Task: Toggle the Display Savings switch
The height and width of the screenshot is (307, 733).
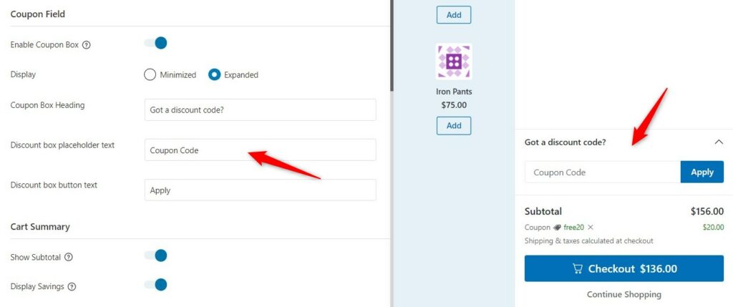Action: click(155, 285)
